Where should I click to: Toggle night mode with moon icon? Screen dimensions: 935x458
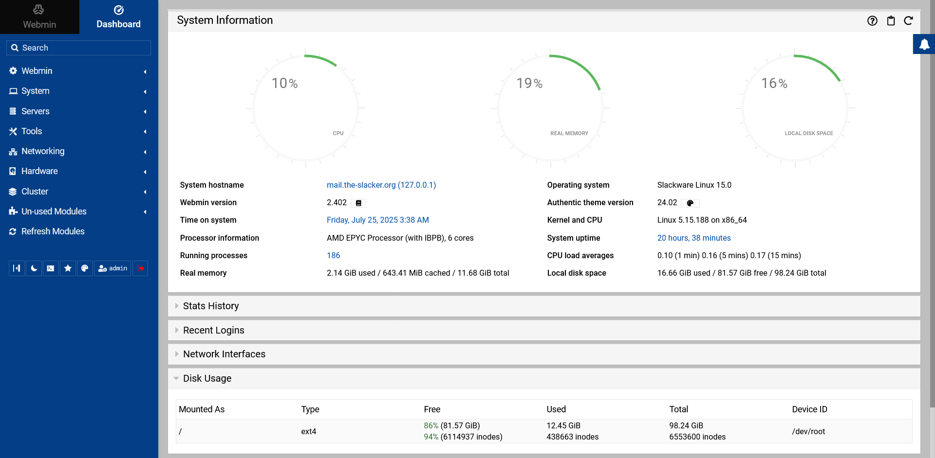(34, 268)
